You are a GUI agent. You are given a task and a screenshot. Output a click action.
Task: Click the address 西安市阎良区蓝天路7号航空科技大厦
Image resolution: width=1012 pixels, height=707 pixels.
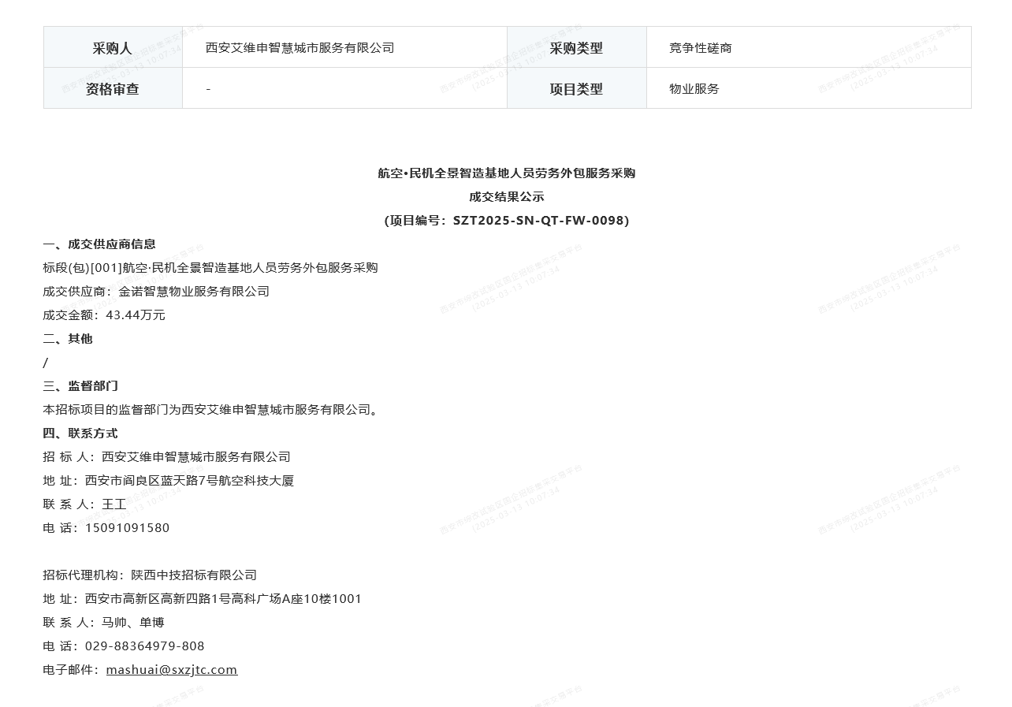(189, 481)
